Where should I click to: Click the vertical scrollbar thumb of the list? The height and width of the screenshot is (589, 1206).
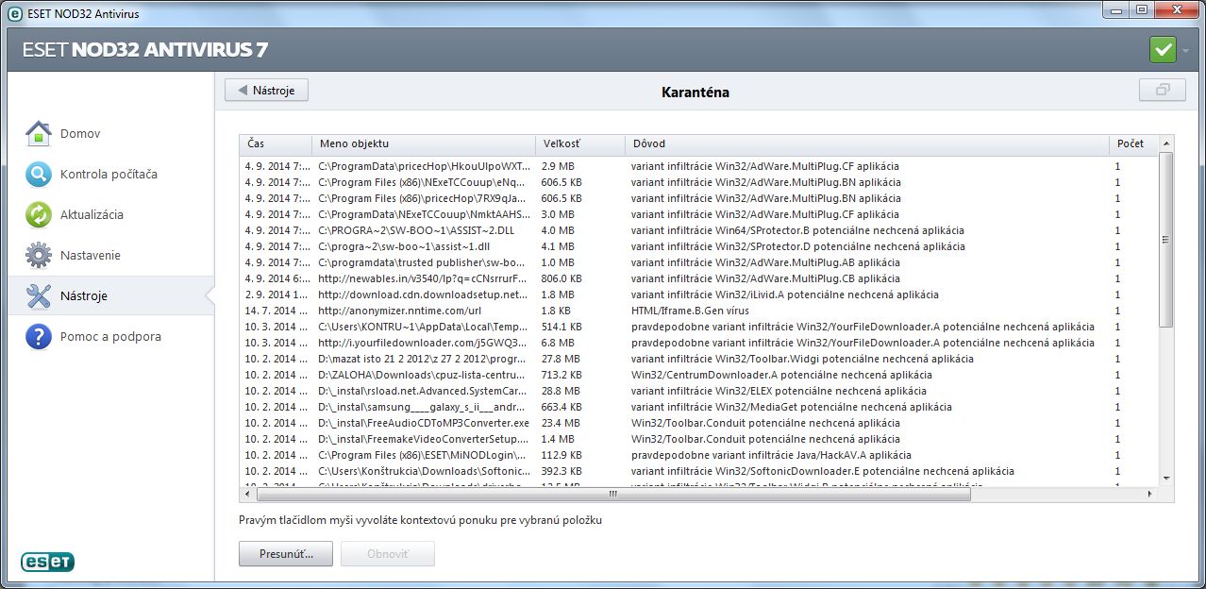(x=1166, y=240)
